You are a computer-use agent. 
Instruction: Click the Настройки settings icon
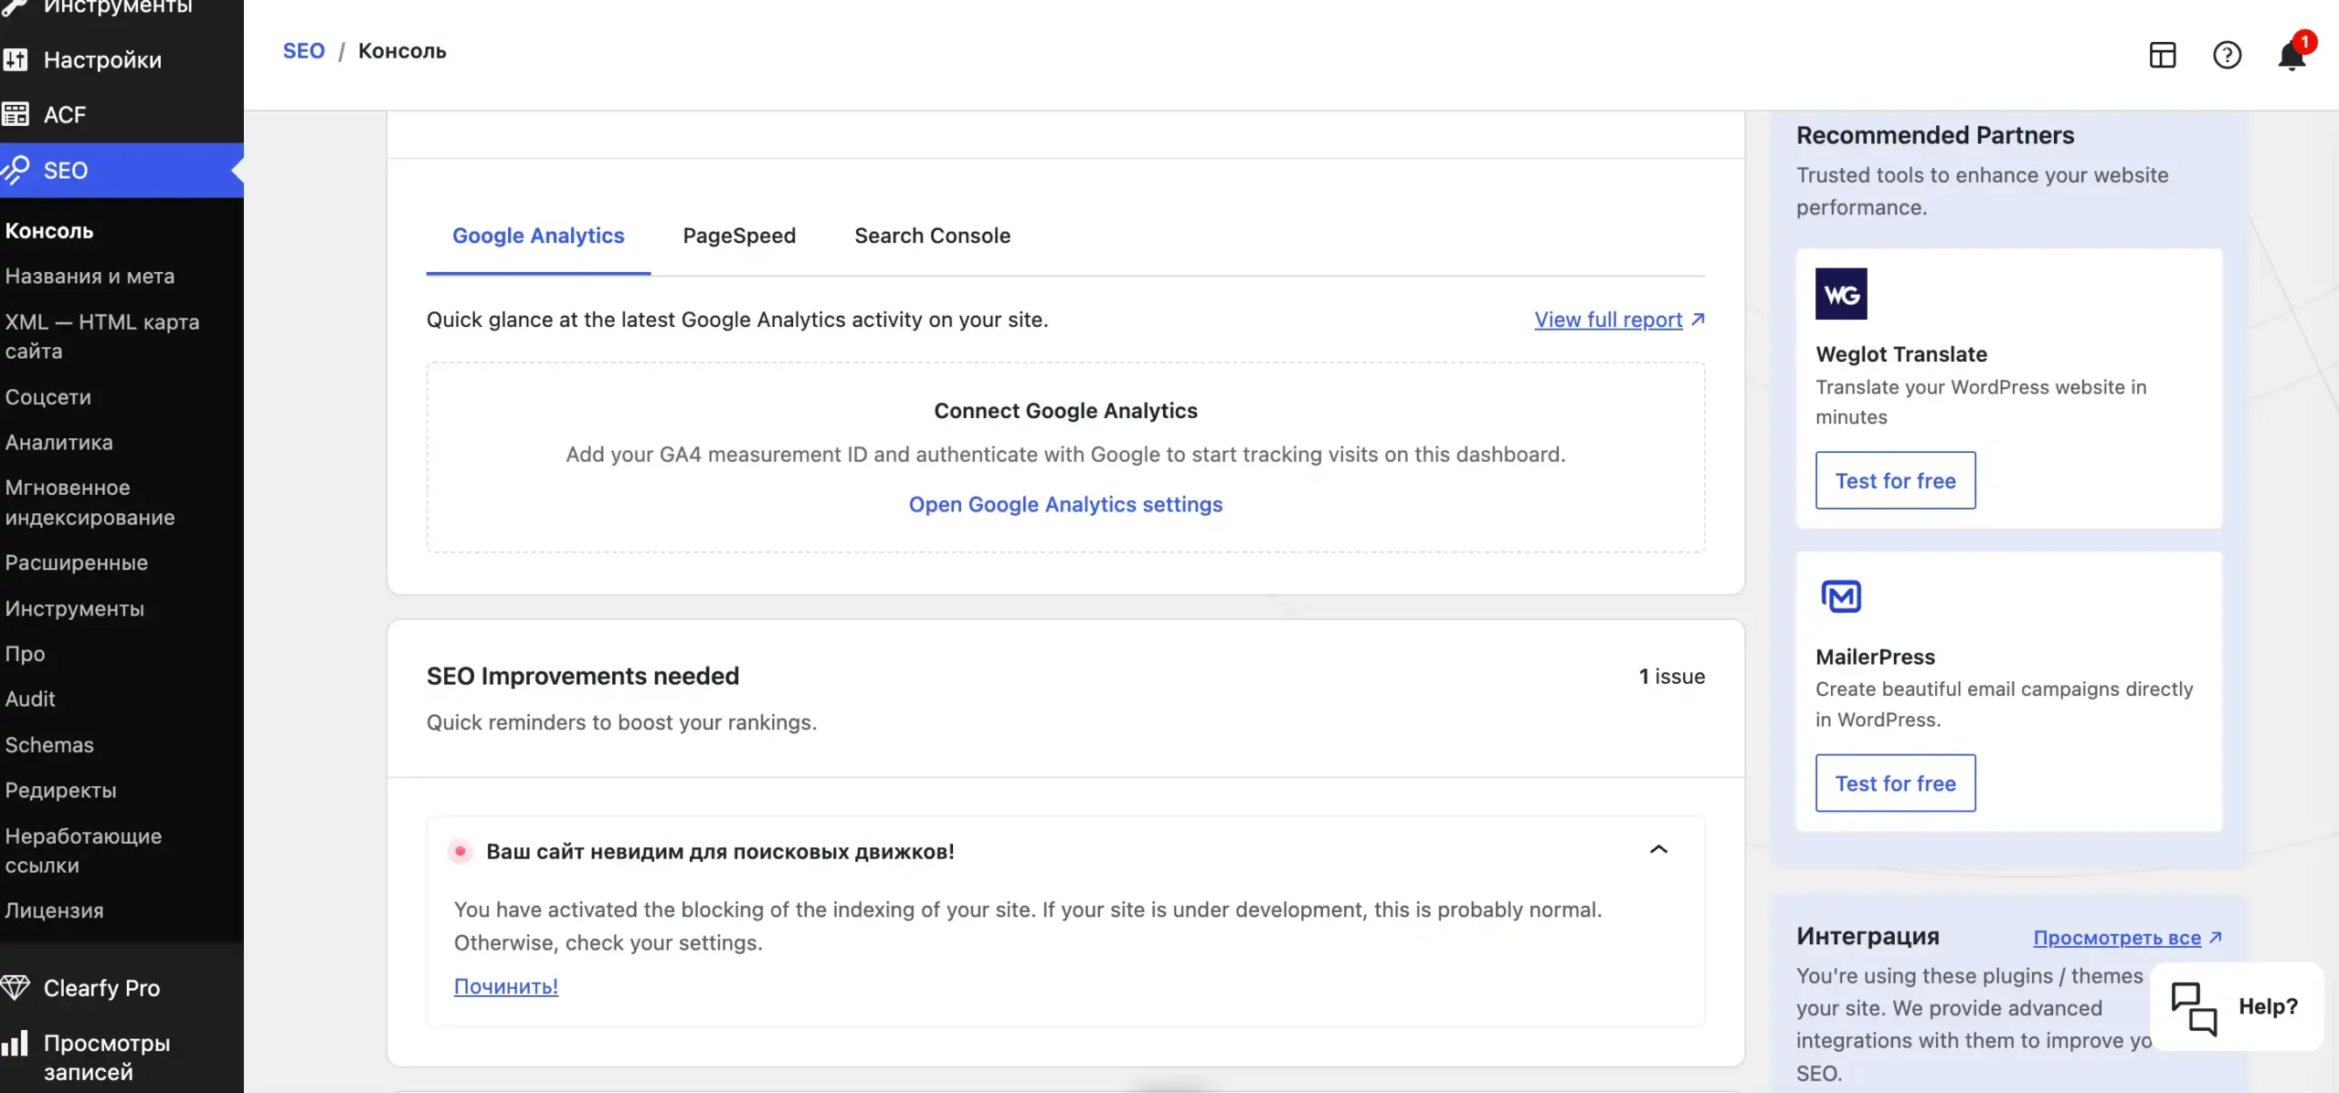16,59
